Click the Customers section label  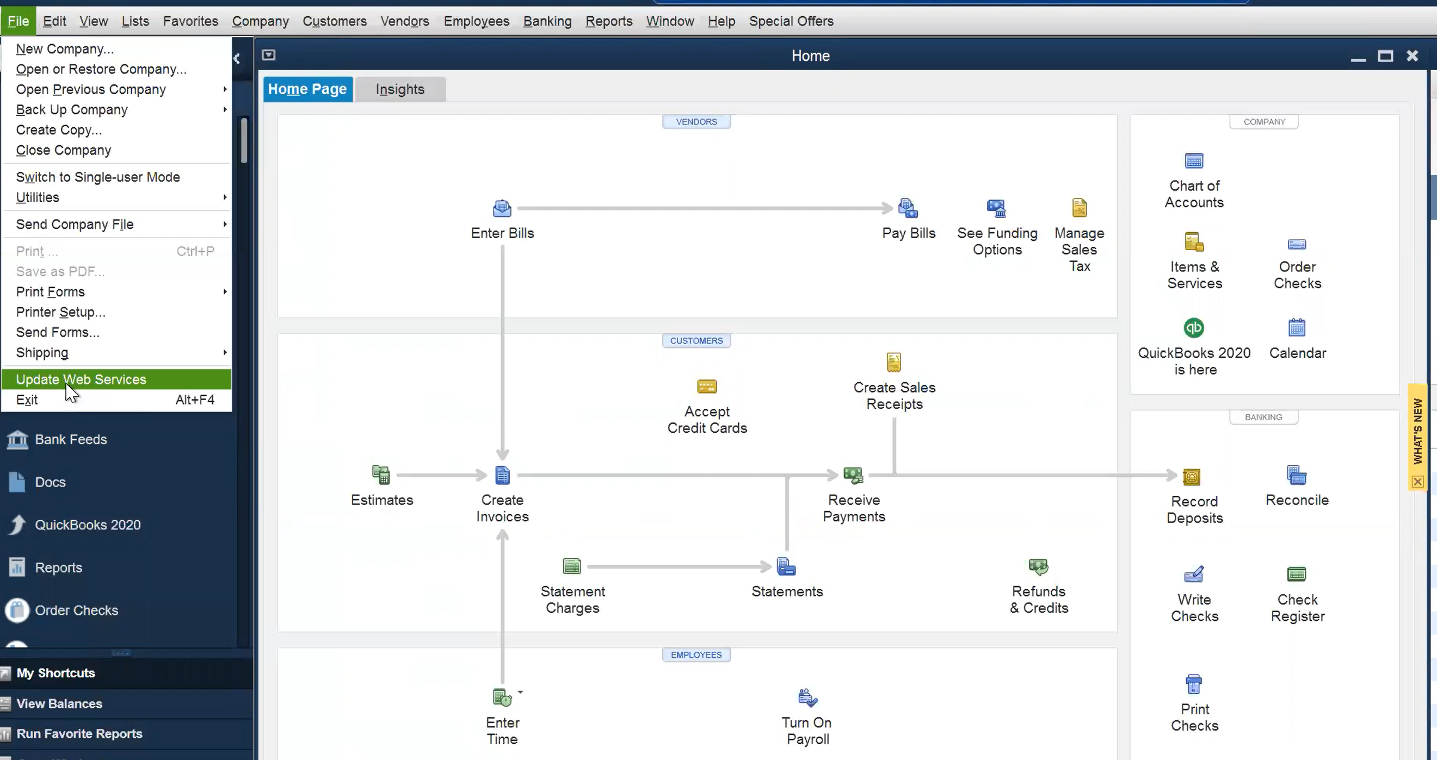coord(696,340)
